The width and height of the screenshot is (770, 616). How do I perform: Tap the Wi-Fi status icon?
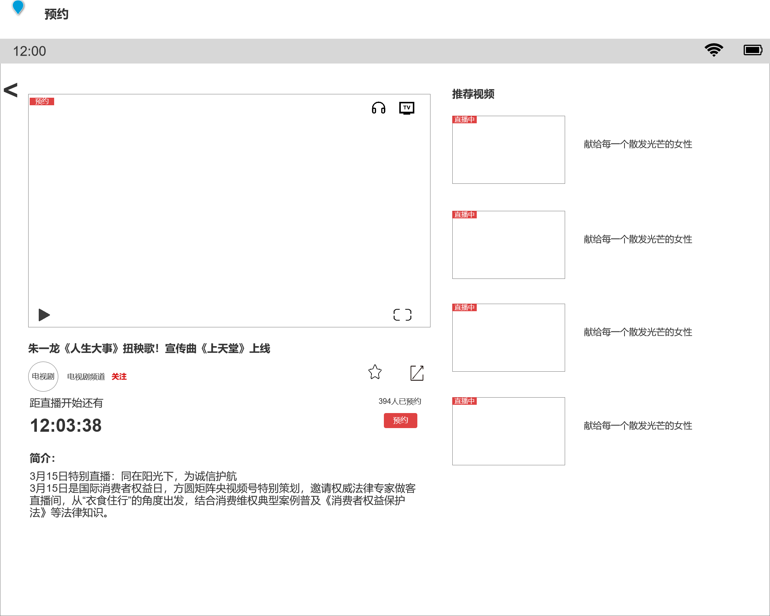(x=714, y=50)
